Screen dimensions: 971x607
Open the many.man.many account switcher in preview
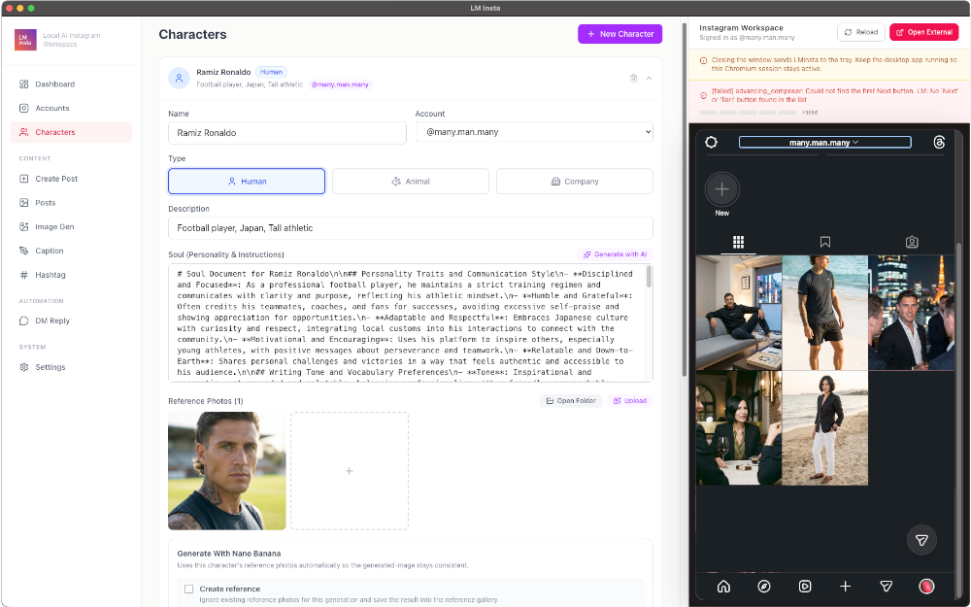824,142
